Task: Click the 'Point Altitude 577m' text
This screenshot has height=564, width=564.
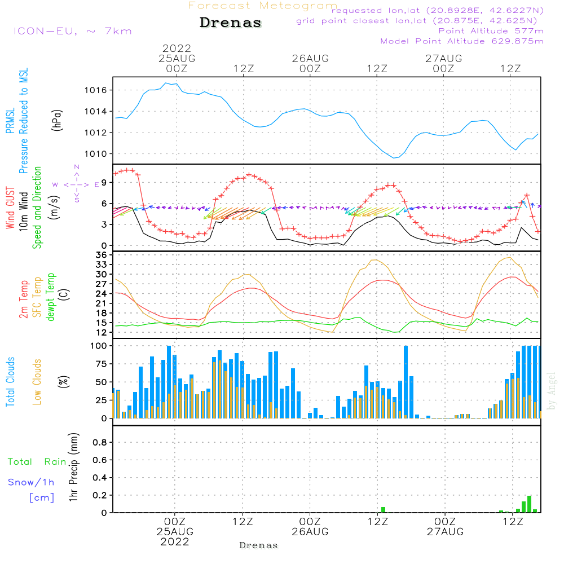Action: [491, 31]
